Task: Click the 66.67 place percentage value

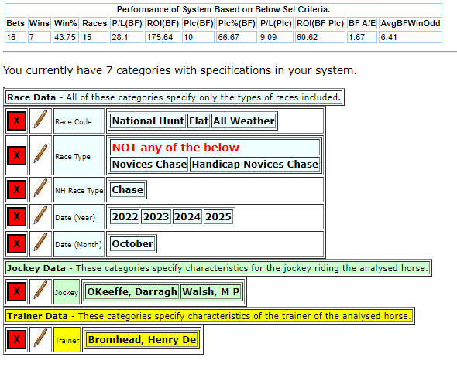Action: pyautogui.click(x=236, y=37)
